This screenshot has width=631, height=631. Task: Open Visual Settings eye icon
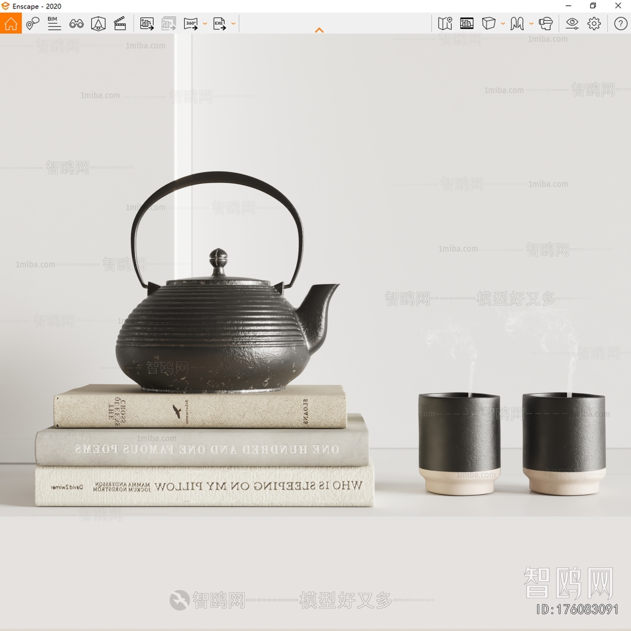[x=572, y=24]
